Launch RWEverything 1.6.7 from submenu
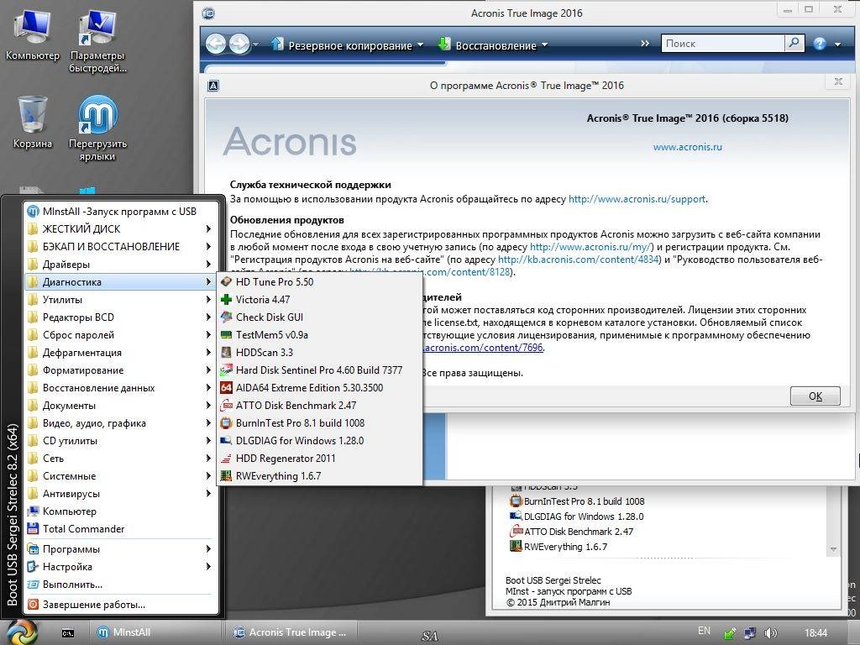 (x=320, y=475)
